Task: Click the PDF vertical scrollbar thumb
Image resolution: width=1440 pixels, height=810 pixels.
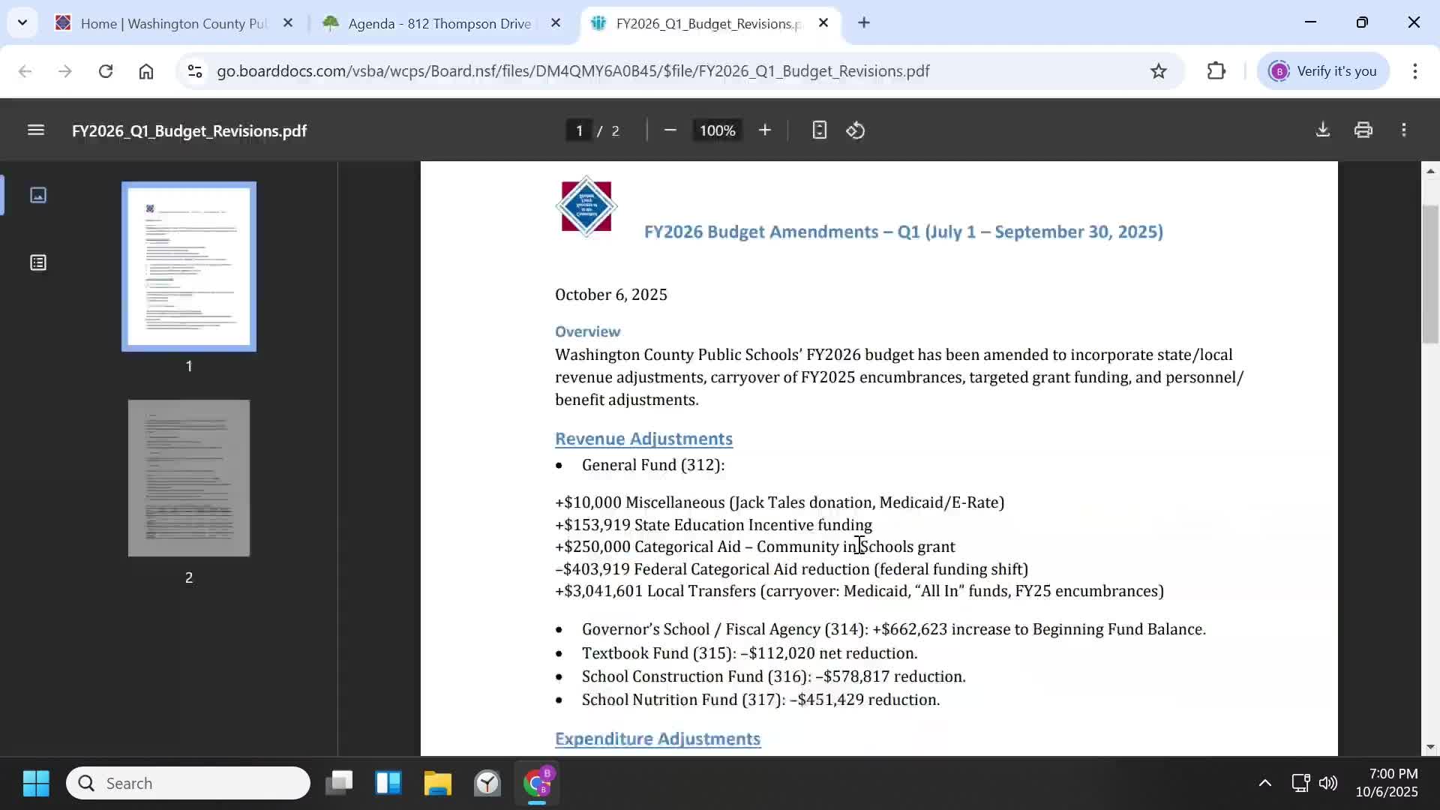Action: tap(1430, 274)
